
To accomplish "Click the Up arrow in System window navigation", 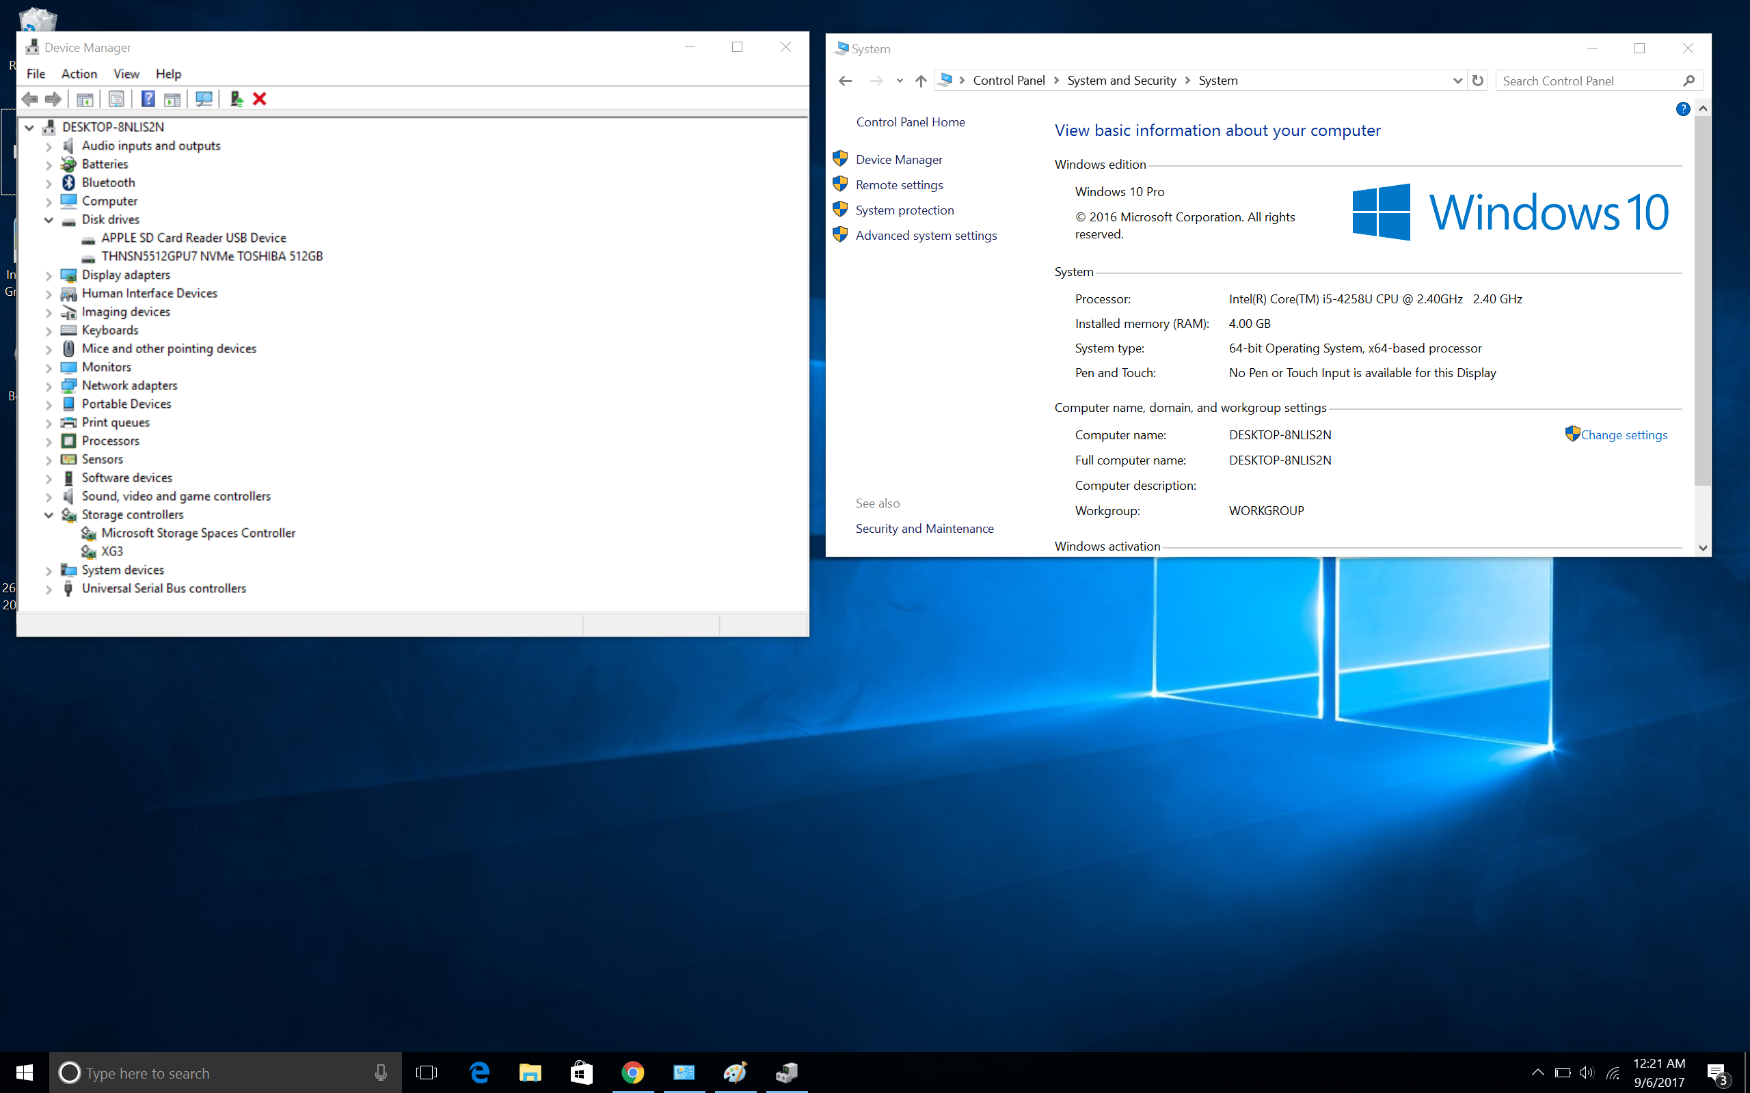I will [x=921, y=81].
